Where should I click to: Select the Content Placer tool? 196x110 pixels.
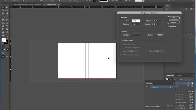7,13
